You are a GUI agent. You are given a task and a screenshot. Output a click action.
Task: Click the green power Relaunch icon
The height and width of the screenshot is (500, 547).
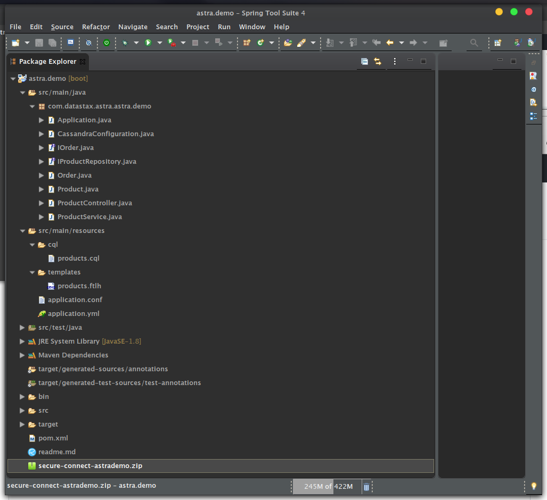[x=107, y=43]
